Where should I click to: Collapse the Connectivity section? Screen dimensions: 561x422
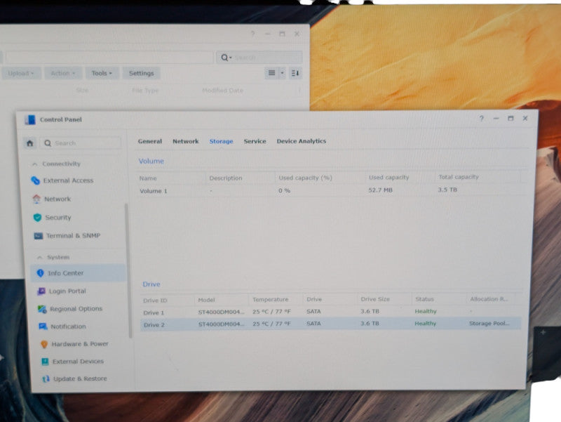34,164
